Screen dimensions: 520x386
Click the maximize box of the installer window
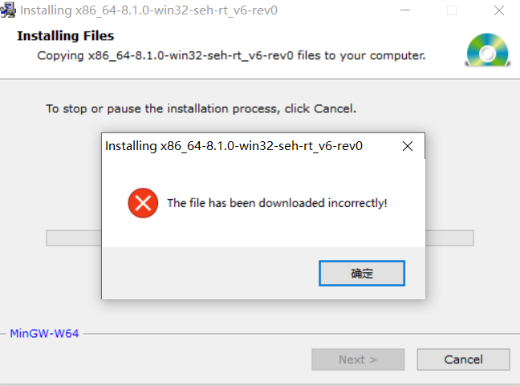point(452,10)
